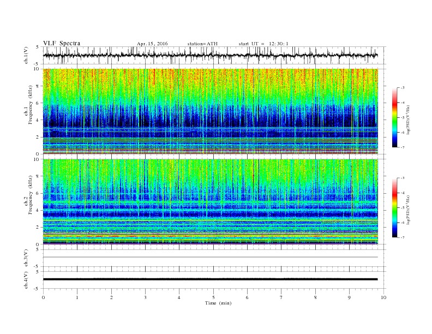This screenshot has width=432, height=334.
Task: Click the "-5" tick on the ch.2 colorbar
Action: pyautogui.click(x=403, y=208)
